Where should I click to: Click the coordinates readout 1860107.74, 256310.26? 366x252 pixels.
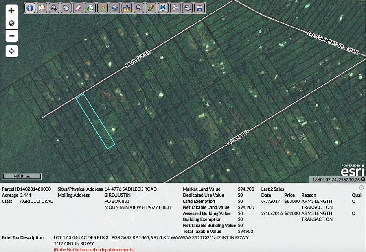pyautogui.click(x=336, y=180)
